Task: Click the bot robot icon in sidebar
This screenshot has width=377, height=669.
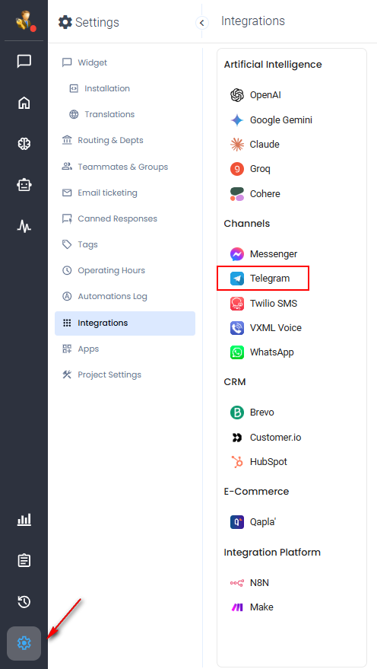Action: click(x=24, y=185)
